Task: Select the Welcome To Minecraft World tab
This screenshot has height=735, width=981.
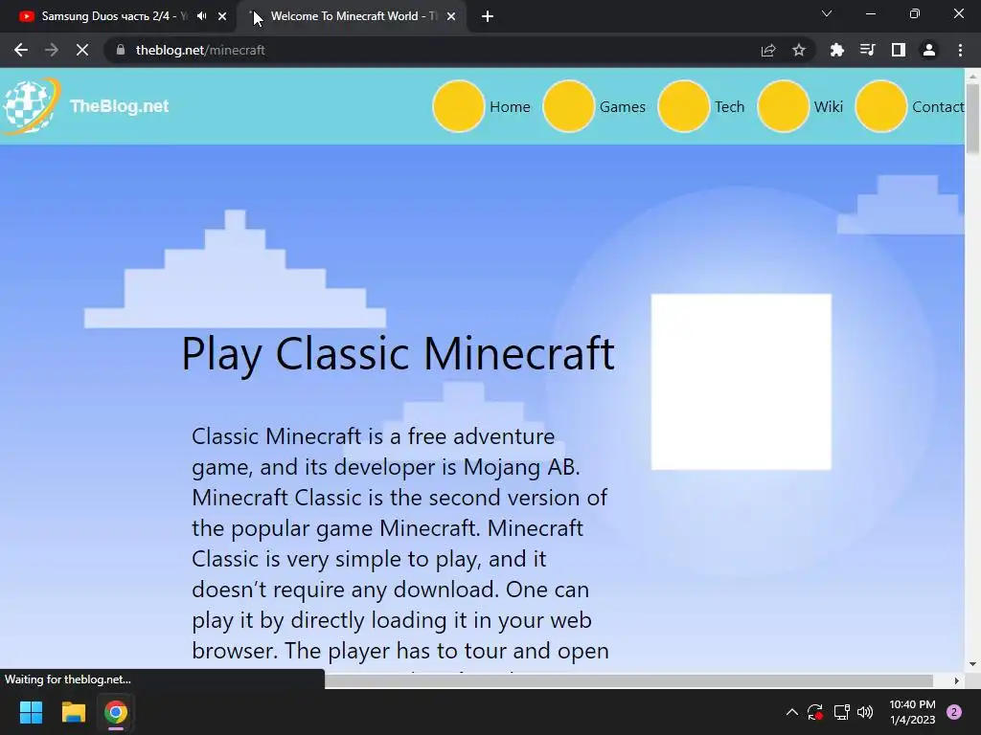Action: point(352,16)
